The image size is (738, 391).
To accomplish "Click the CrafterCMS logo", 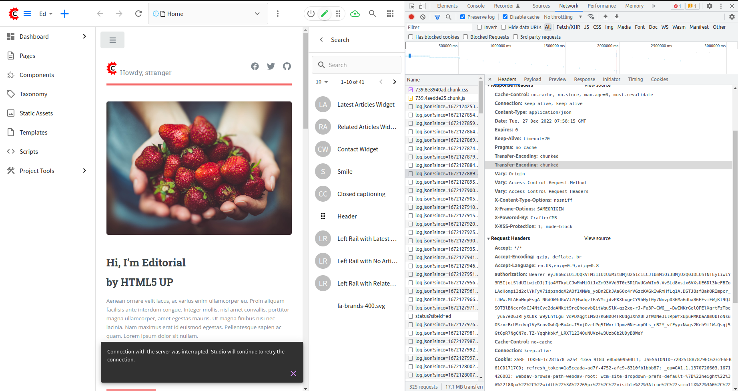I will coord(14,13).
